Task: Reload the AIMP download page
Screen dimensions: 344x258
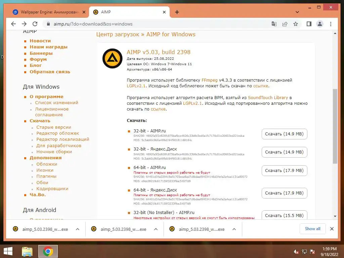Action: pos(35,24)
